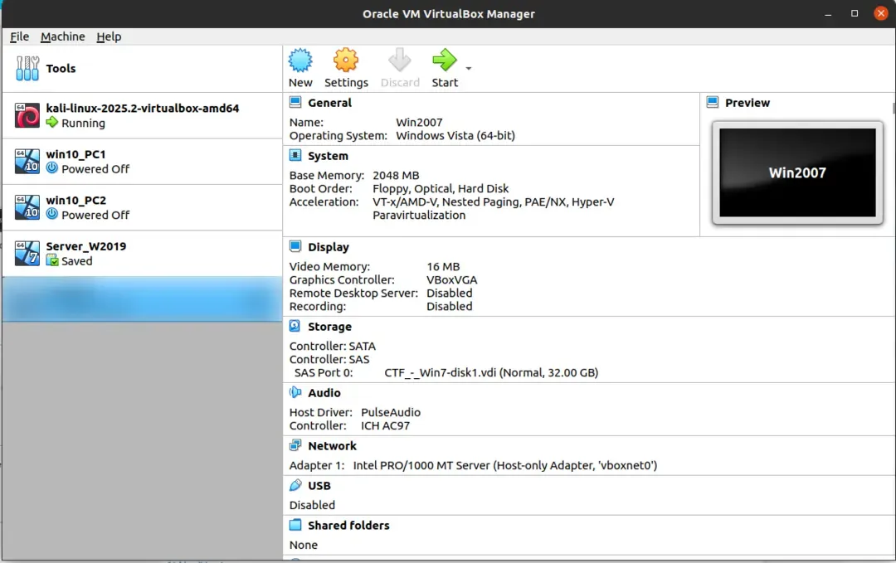Click the New virtual machine icon

tap(300, 60)
